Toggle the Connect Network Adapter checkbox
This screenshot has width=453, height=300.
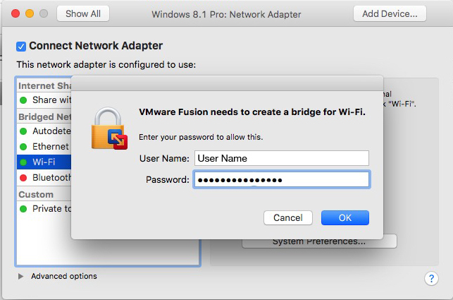pyautogui.click(x=21, y=47)
